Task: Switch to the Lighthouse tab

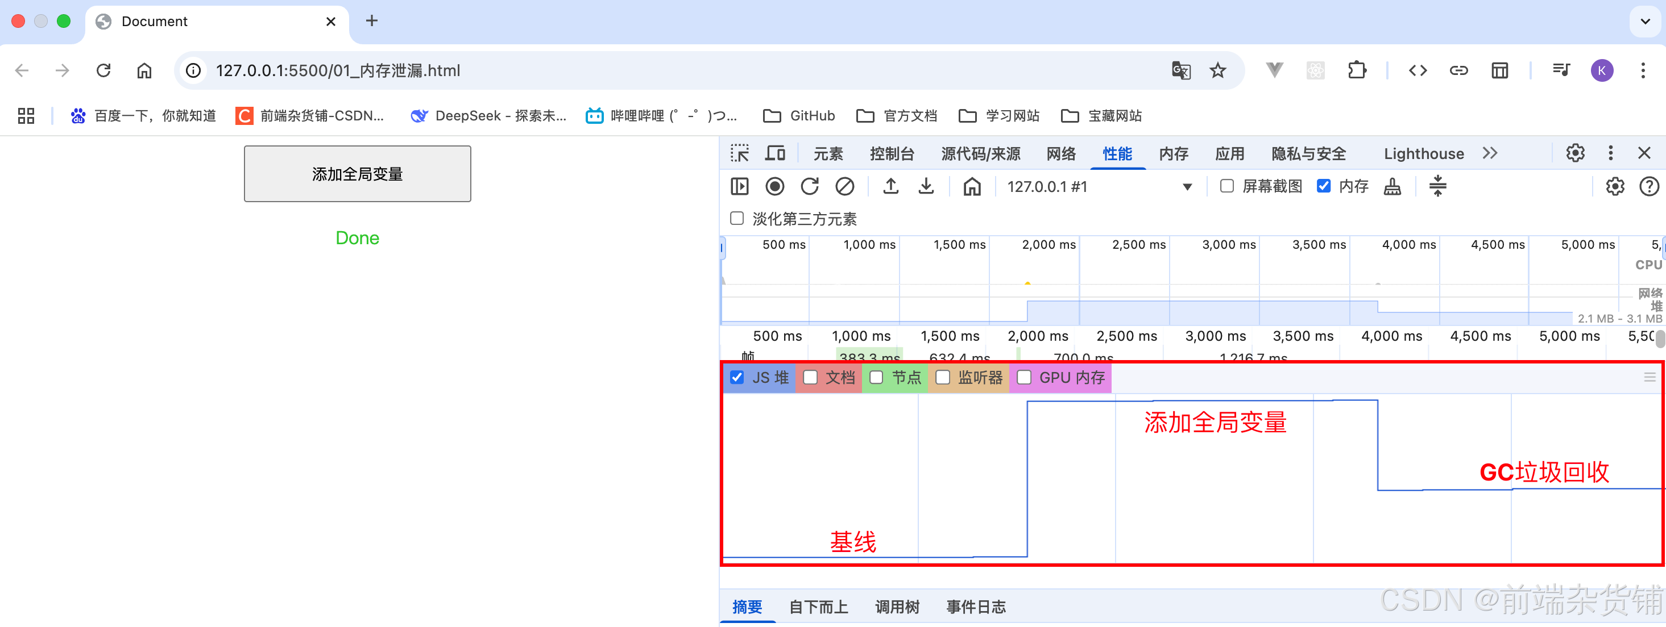Action: (1424, 154)
